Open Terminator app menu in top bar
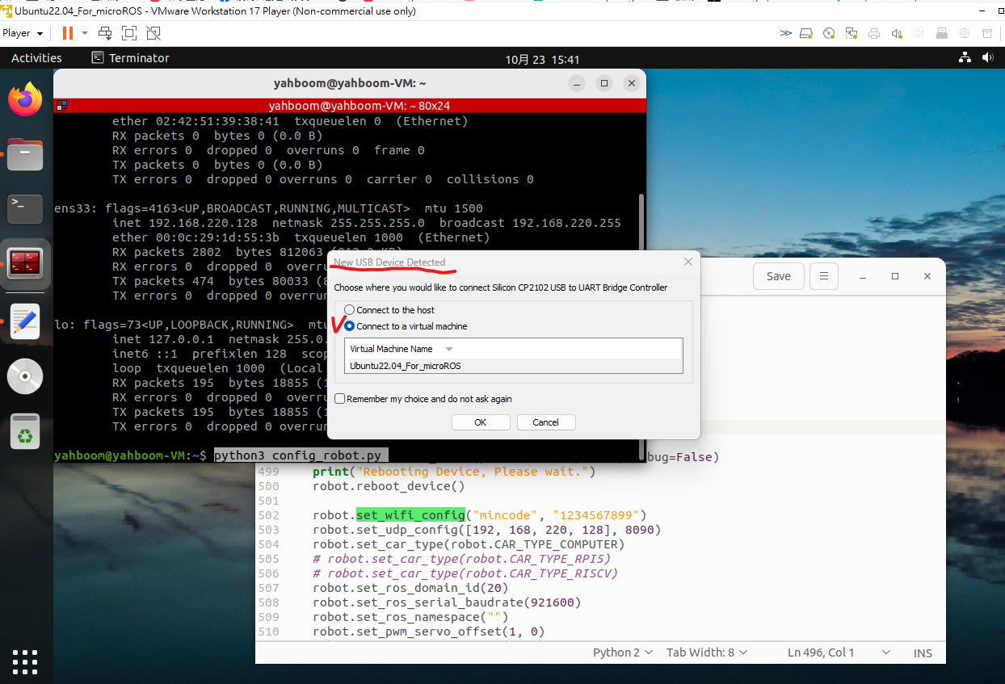The width and height of the screenshot is (1005, 684). [x=130, y=58]
